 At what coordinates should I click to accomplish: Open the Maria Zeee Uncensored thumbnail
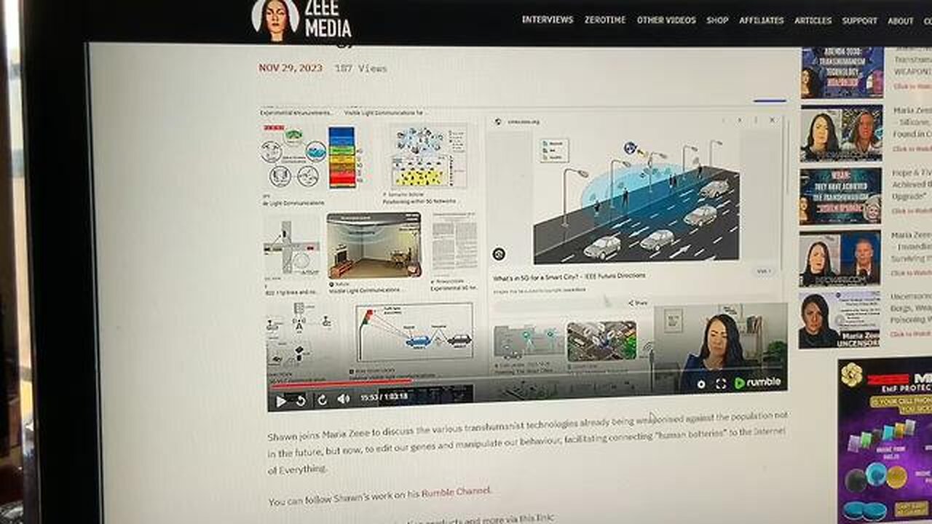coord(839,320)
